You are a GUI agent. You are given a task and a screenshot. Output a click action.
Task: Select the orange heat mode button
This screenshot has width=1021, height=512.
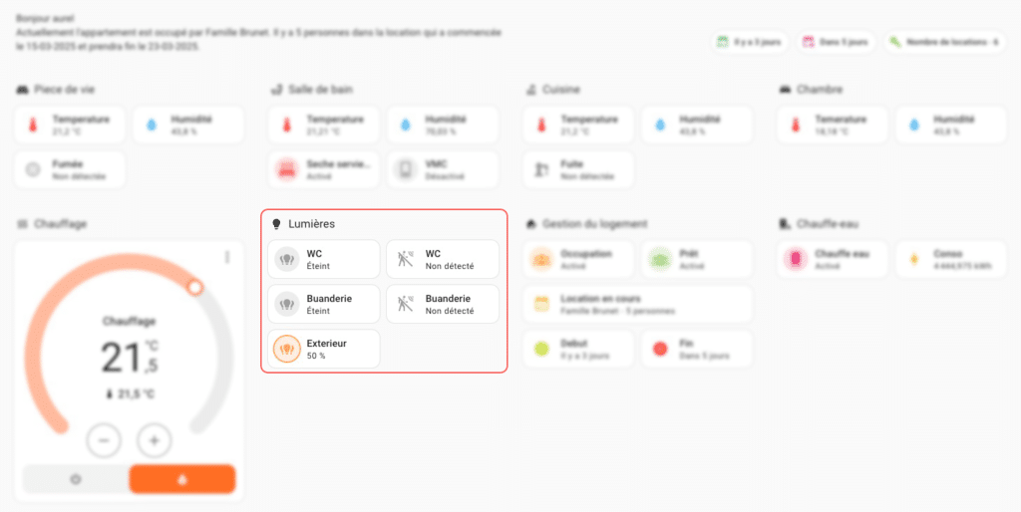pos(182,479)
